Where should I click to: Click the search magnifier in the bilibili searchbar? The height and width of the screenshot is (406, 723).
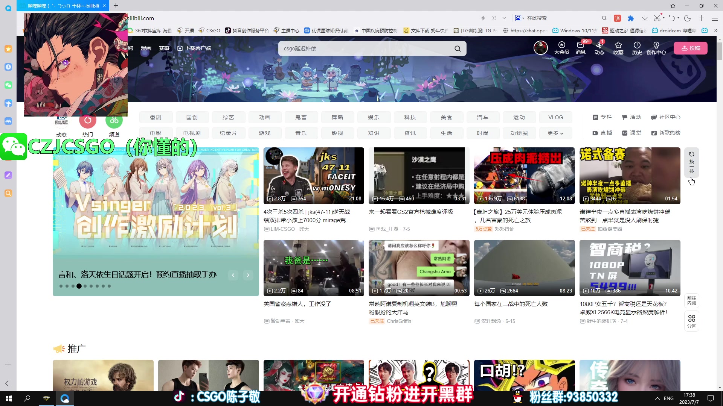[458, 48]
